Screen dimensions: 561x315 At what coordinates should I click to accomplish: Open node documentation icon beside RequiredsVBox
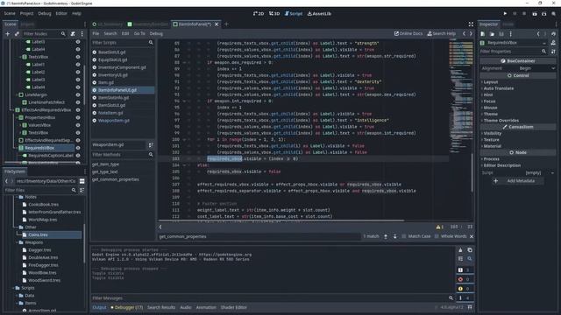click(x=553, y=43)
